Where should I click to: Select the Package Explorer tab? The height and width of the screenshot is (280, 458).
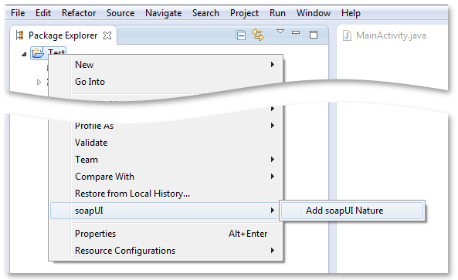[x=63, y=35]
